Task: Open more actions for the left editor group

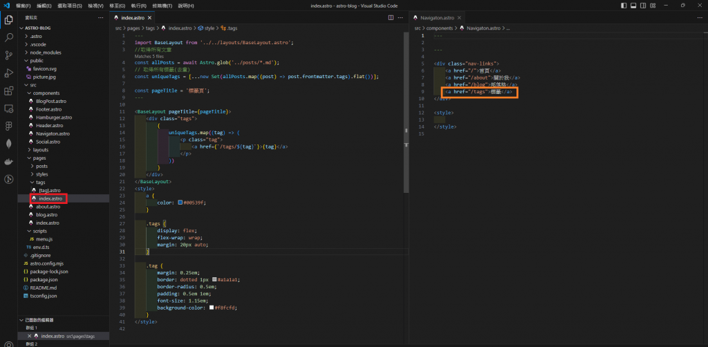Action: tap(400, 17)
